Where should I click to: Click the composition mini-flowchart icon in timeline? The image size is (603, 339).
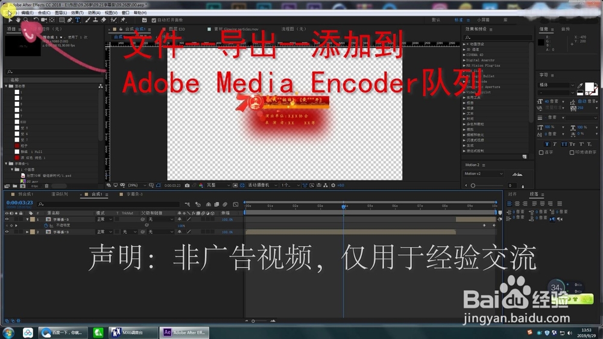click(x=188, y=204)
